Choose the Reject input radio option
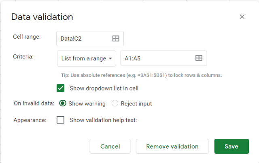This screenshot has width=259, height=163. tap(115, 103)
